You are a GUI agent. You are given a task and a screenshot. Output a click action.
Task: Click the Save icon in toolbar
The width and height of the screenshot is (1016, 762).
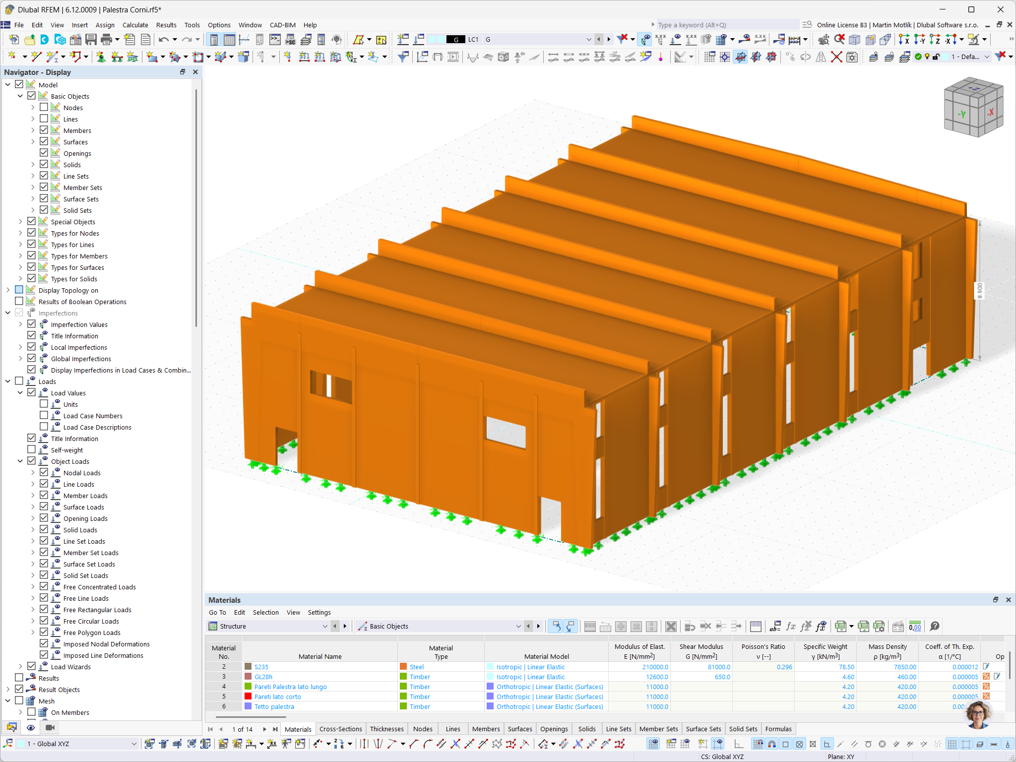click(91, 40)
